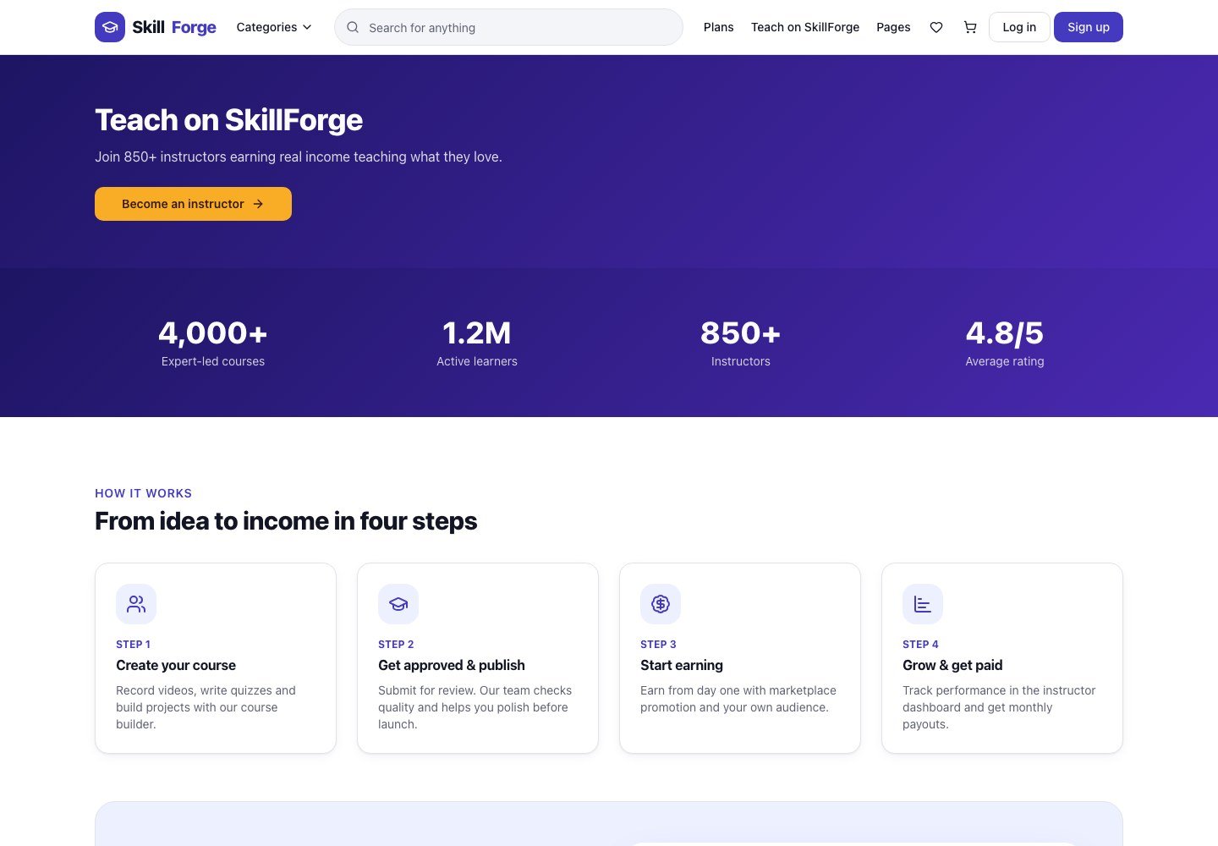The width and height of the screenshot is (1218, 846).
Task: Click the Record videos, write quizzes description
Action: 206,707
